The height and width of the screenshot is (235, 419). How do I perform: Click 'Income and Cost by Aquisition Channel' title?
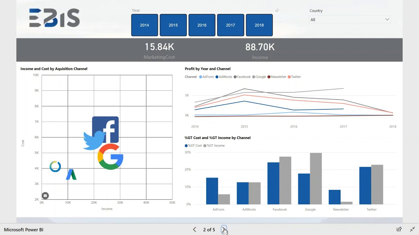click(x=54, y=69)
